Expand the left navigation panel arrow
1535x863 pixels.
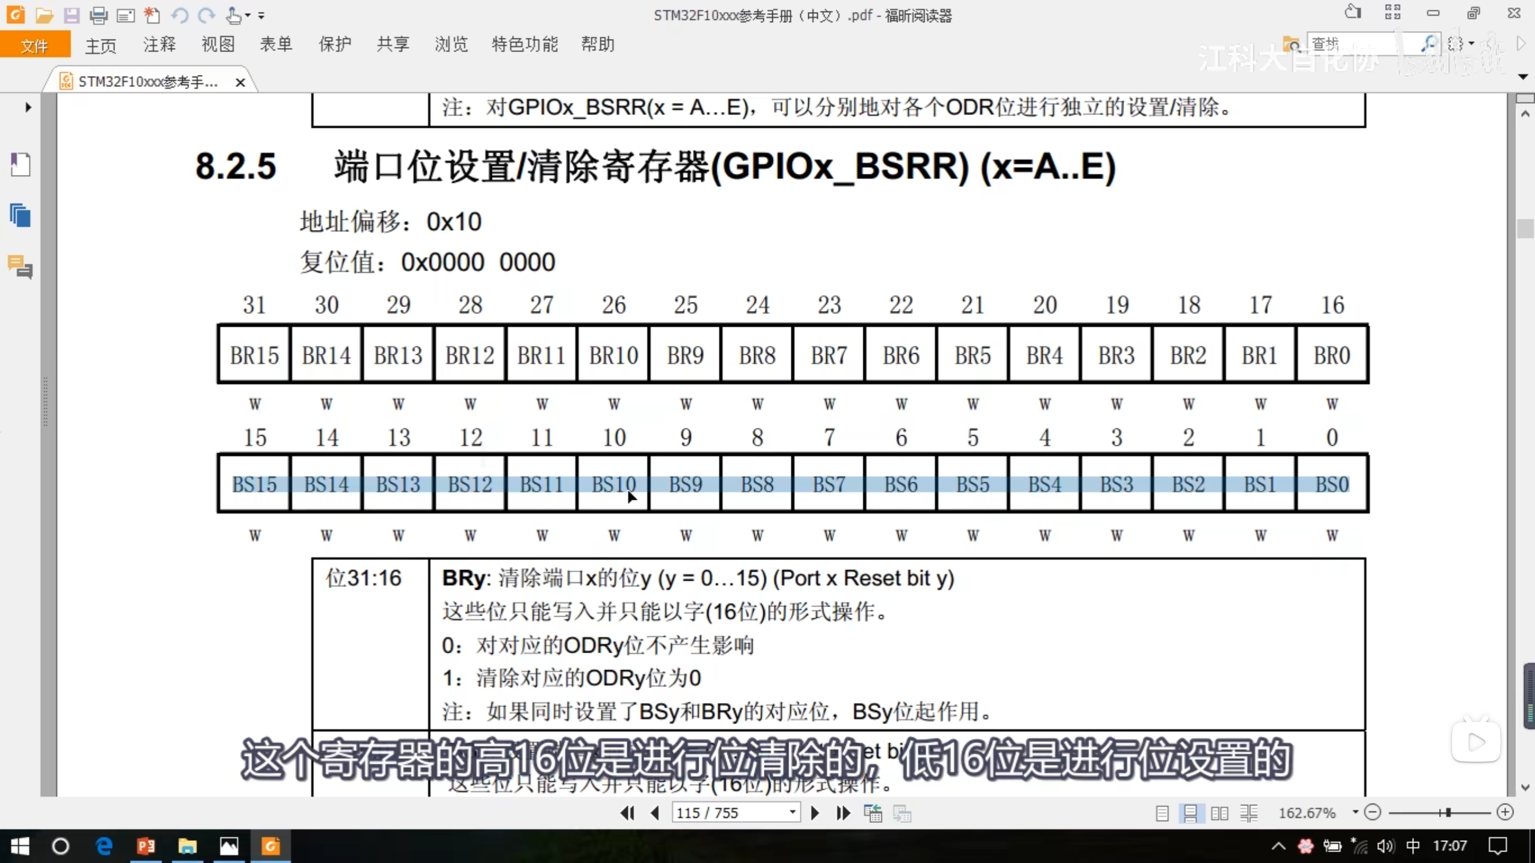tap(28, 107)
